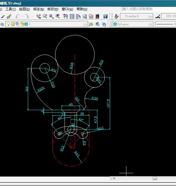Image resolution: width=176 pixels, height=189 pixels.
Task: Open the Undo history dropdown arrow
Action: click(x=22, y=16)
